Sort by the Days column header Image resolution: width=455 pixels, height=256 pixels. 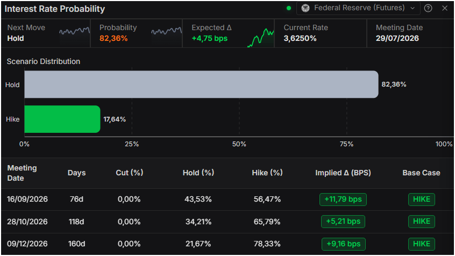click(x=76, y=173)
